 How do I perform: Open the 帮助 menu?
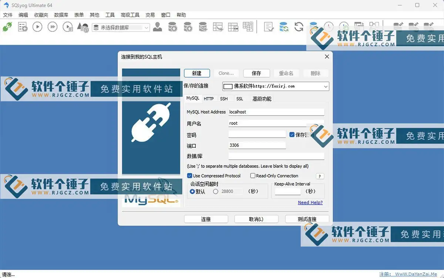coord(181,15)
